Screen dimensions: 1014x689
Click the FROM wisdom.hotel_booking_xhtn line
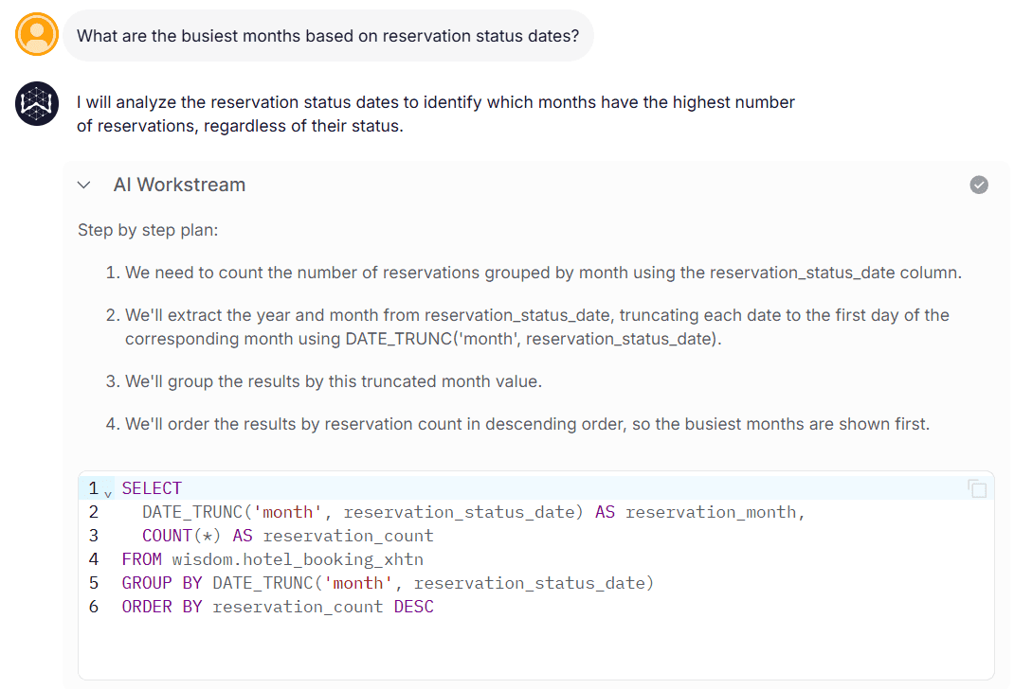272,559
